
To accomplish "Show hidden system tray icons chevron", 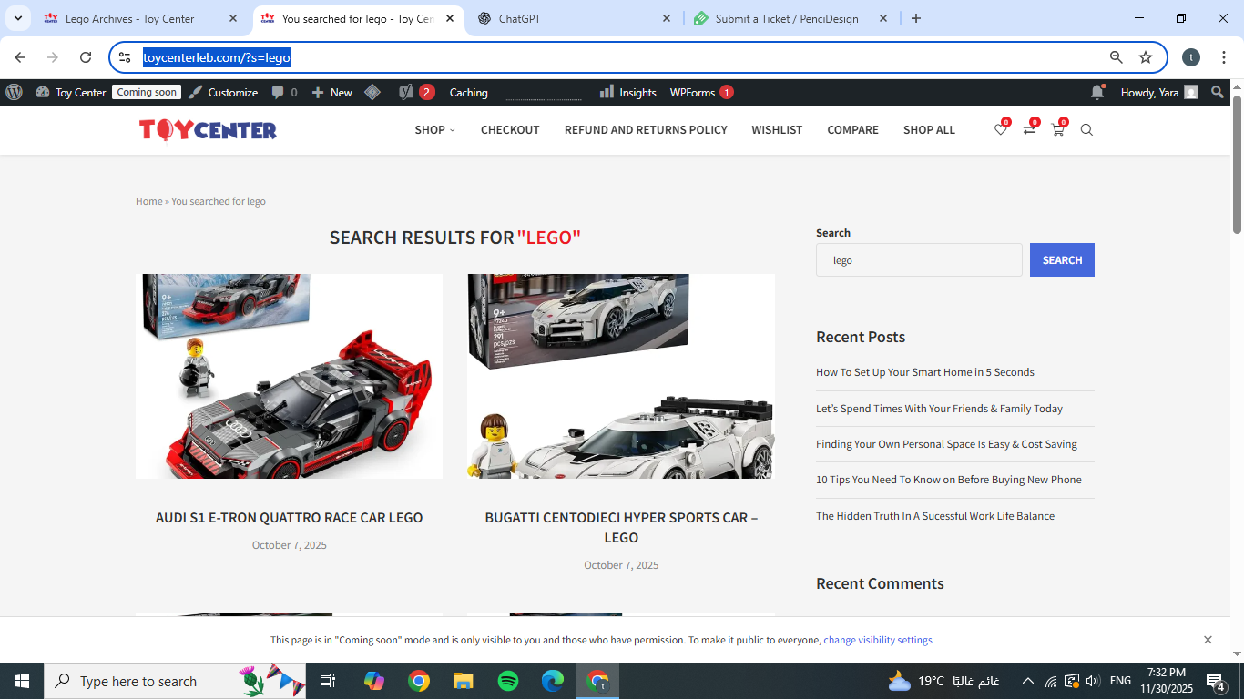I will click(x=1028, y=681).
